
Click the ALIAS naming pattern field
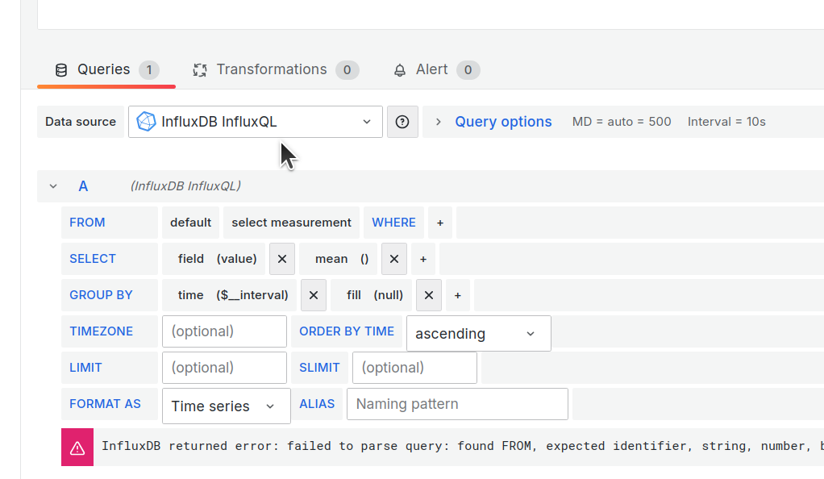[x=457, y=404]
